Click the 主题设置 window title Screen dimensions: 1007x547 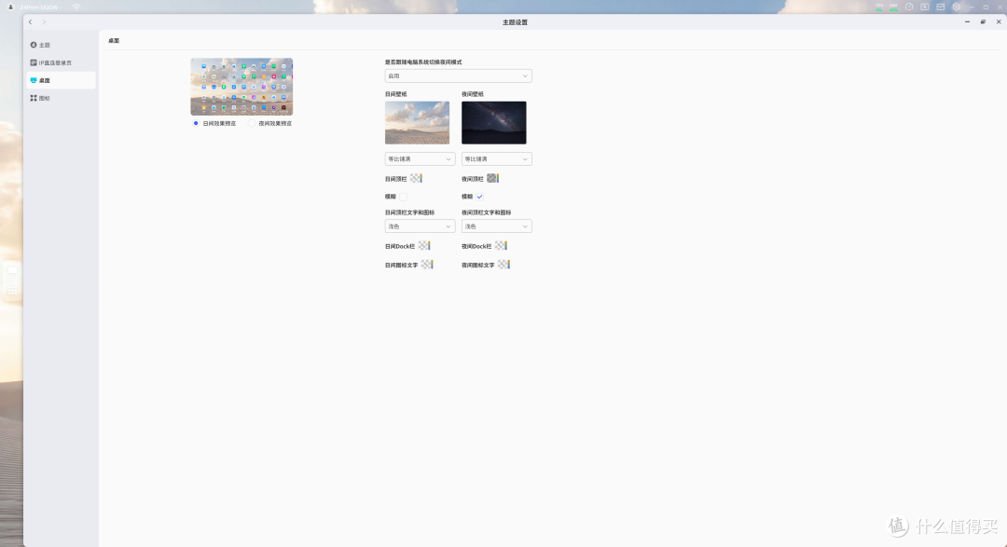click(x=515, y=22)
